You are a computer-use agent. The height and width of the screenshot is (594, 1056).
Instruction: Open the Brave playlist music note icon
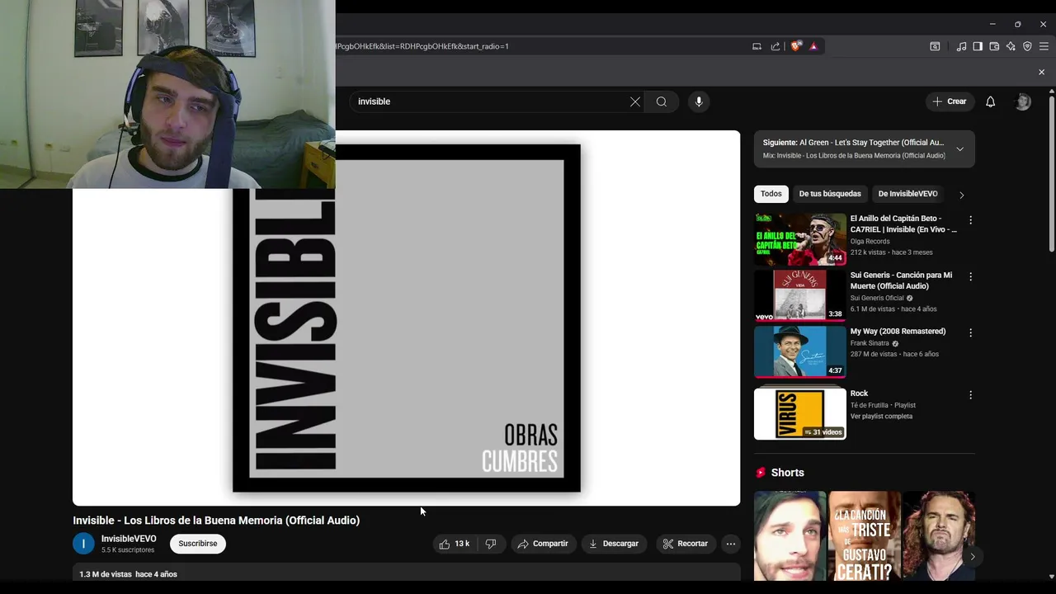961,46
